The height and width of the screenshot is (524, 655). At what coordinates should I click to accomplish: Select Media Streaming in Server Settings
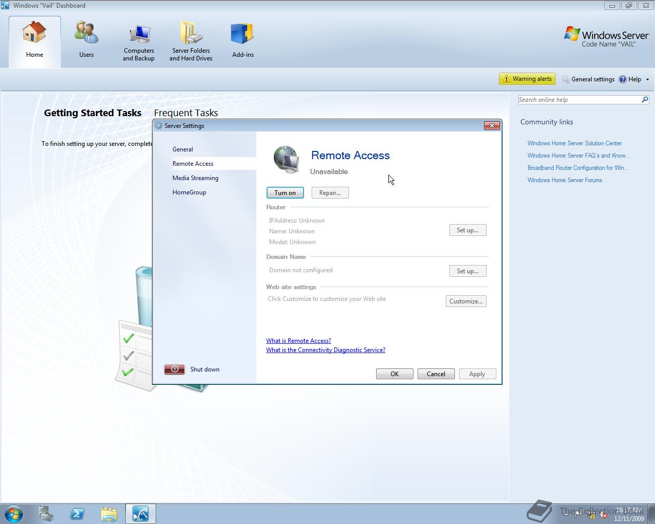click(x=195, y=178)
